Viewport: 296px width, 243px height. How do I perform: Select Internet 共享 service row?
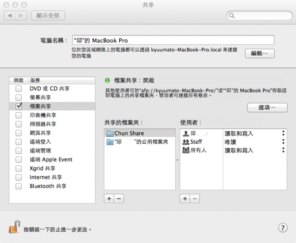pos(52,177)
